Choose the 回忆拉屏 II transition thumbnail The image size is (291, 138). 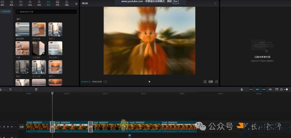click(55, 48)
